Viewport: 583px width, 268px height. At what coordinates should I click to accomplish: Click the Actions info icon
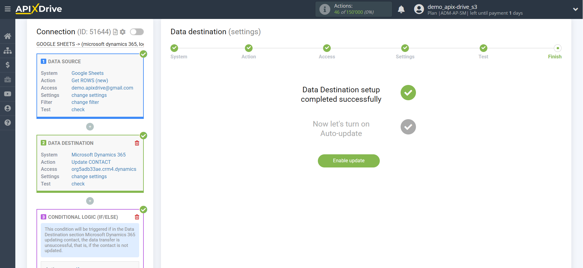coord(325,9)
